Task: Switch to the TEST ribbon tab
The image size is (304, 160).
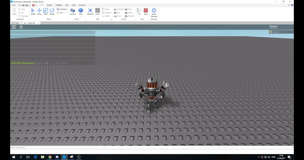Action: pyautogui.click(x=67, y=5)
